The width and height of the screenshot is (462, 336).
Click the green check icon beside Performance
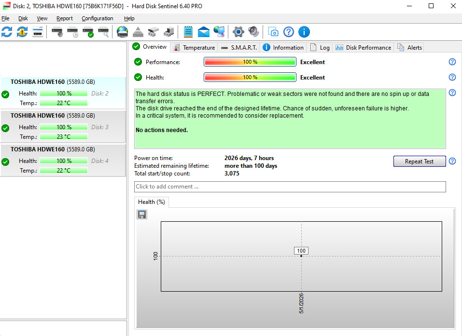(x=138, y=62)
